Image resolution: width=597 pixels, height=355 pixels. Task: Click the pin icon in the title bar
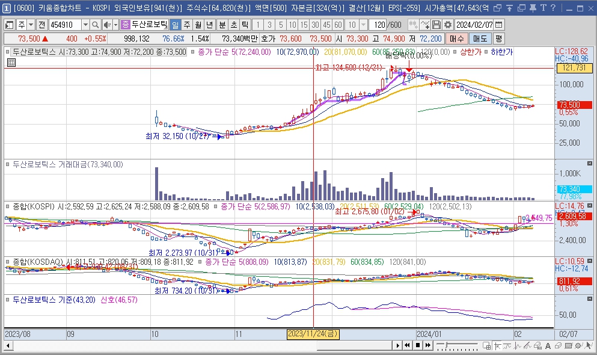tap(533, 8)
